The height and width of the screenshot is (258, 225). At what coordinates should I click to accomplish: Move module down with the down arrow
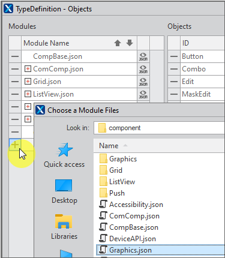(130, 43)
